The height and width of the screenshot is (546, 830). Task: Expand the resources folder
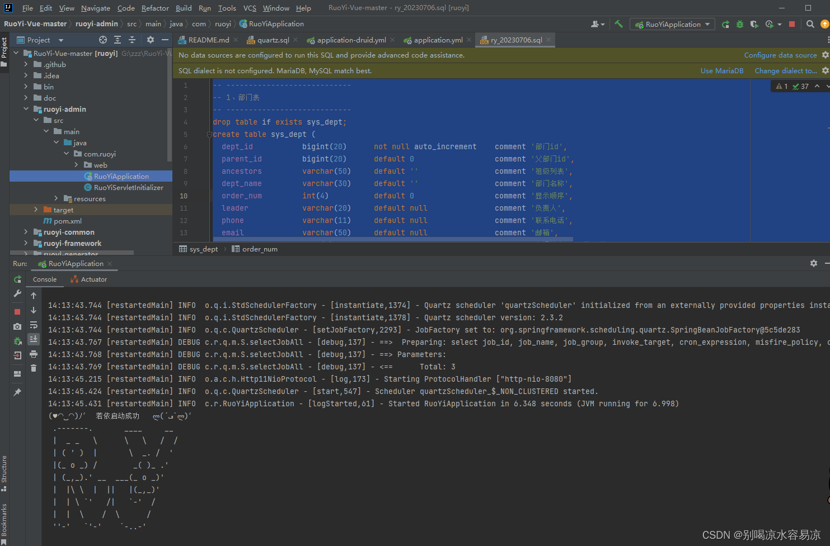pyautogui.click(x=56, y=198)
